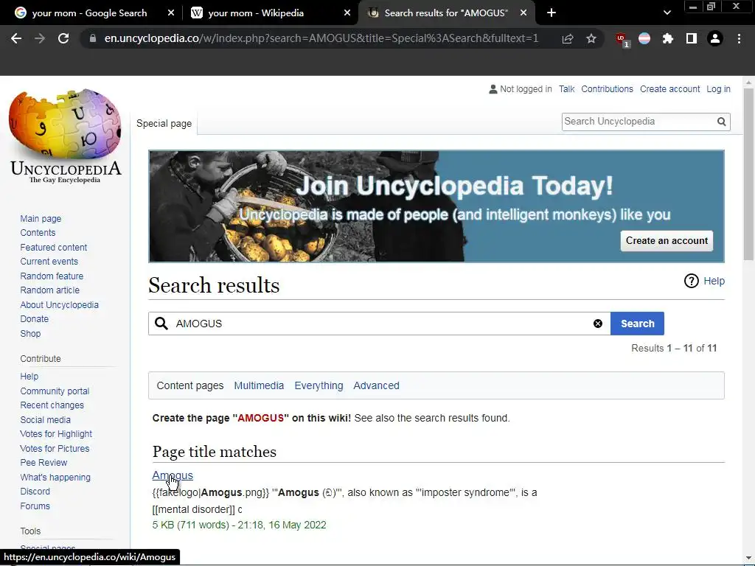This screenshot has height=566, width=755.
Task: Go to Main page in sidebar
Action: pyautogui.click(x=41, y=218)
